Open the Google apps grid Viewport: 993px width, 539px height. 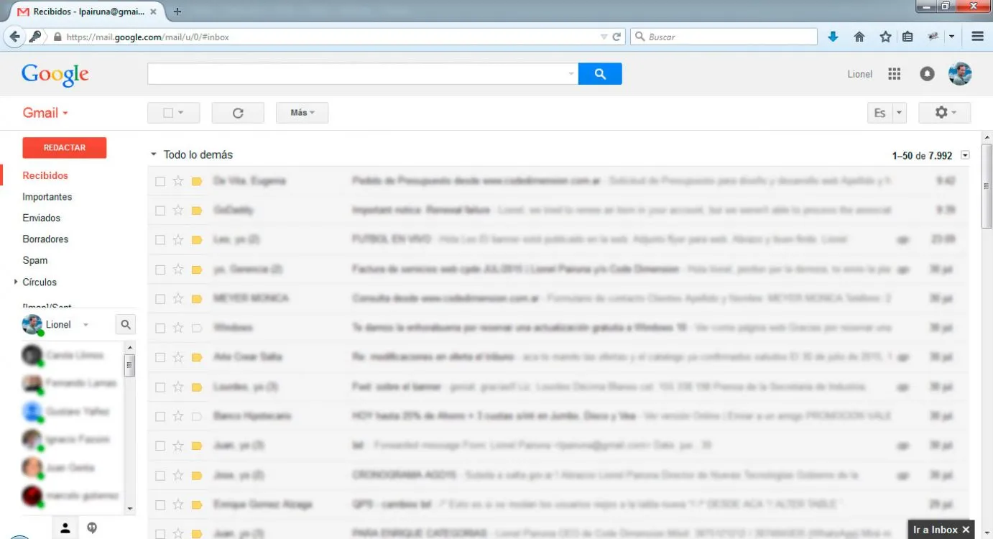[895, 74]
